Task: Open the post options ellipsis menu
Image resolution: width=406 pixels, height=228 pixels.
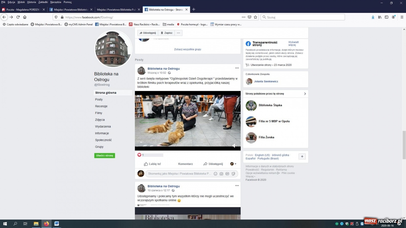Action: [x=237, y=68]
